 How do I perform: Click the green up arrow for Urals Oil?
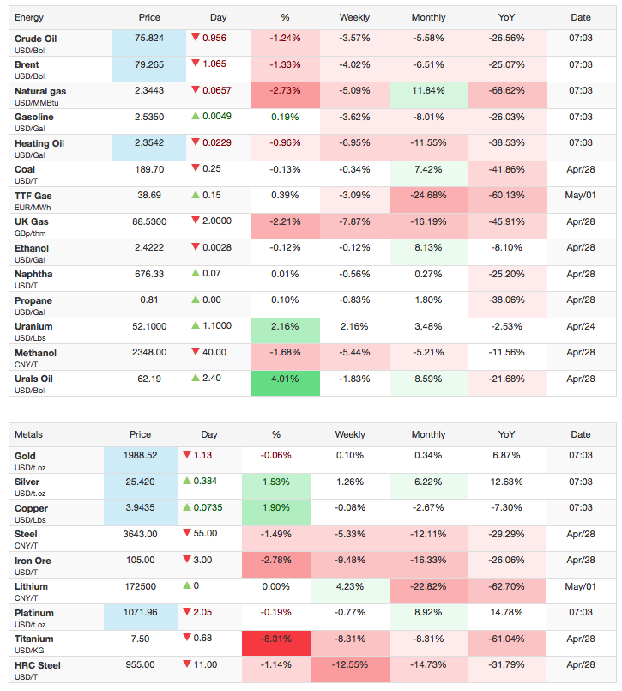196,378
